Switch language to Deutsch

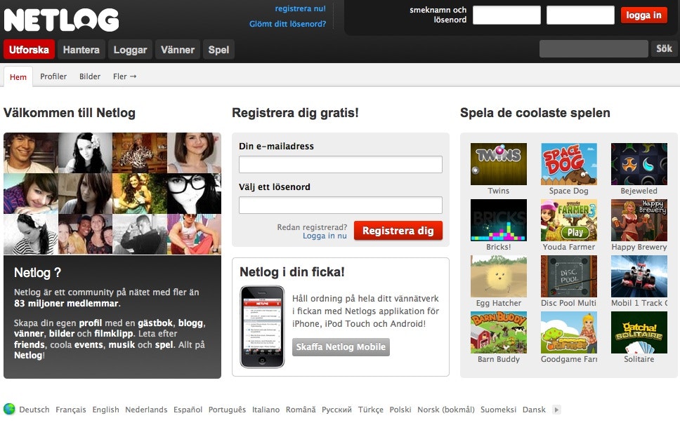click(34, 410)
